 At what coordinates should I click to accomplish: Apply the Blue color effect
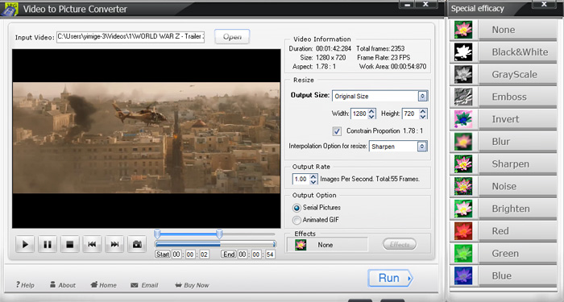[x=517, y=275]
